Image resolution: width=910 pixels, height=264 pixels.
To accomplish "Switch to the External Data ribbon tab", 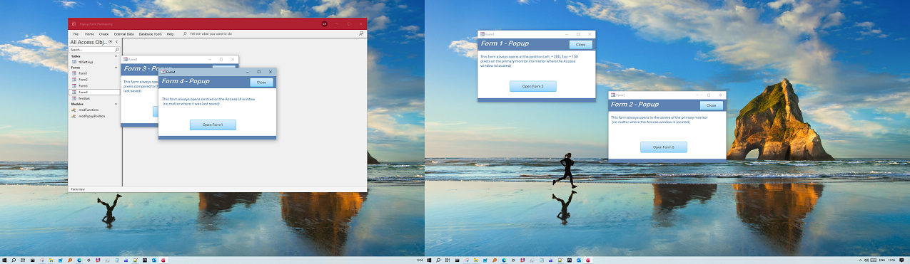I will pyautogui.click(x=124, y=33).
